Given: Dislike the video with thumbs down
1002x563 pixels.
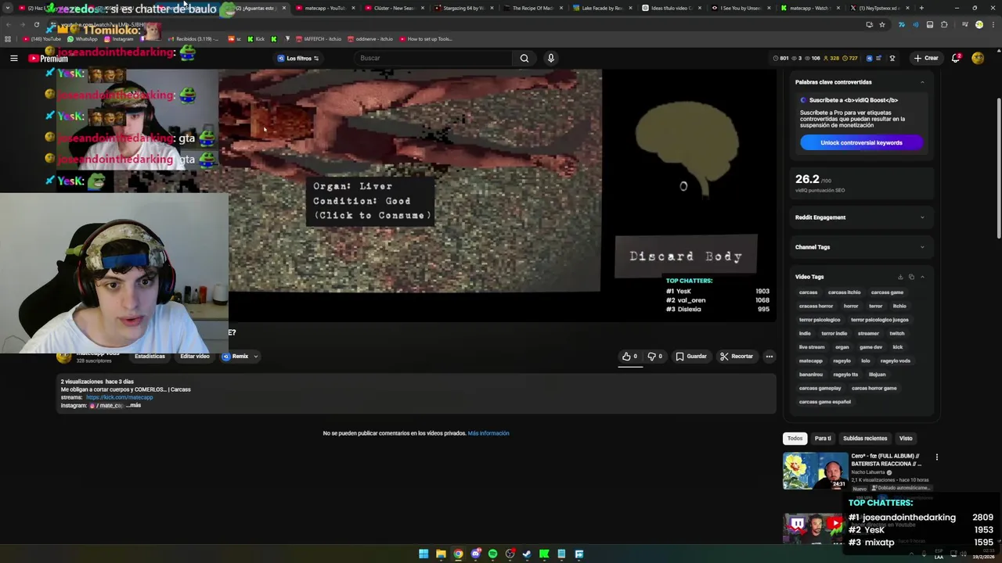Looking at the screenshot, I should [x=655, y=357].
